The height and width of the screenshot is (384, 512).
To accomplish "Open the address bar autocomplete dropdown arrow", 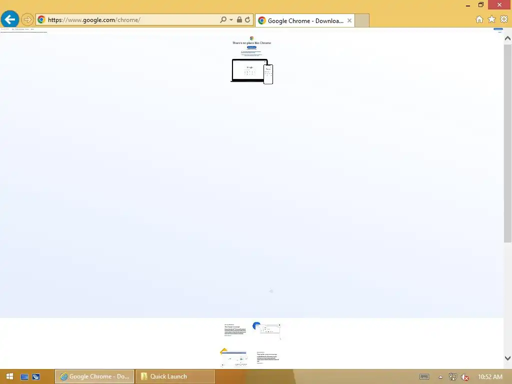I will click(x=231, y=19).
